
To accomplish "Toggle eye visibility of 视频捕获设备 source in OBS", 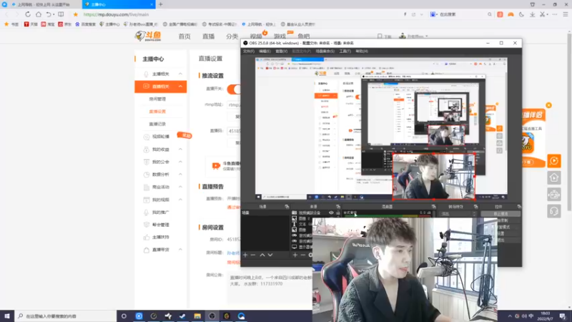I will [x=331, y=213].
